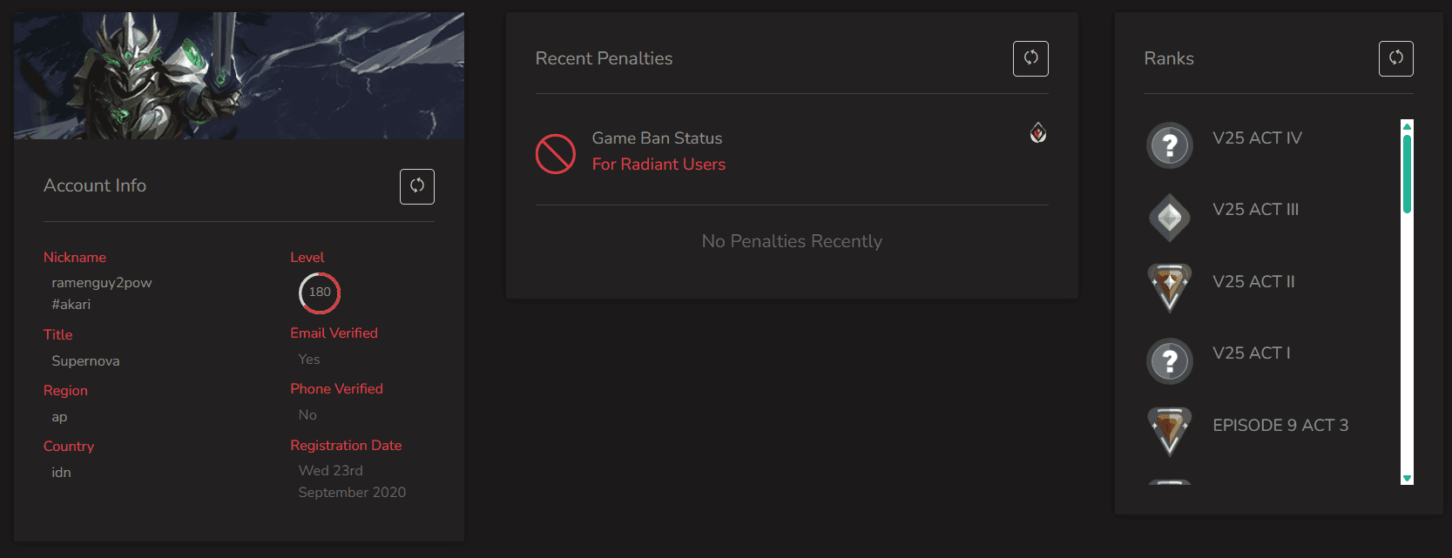Click the Supernova title value

[x=85, y=361]
